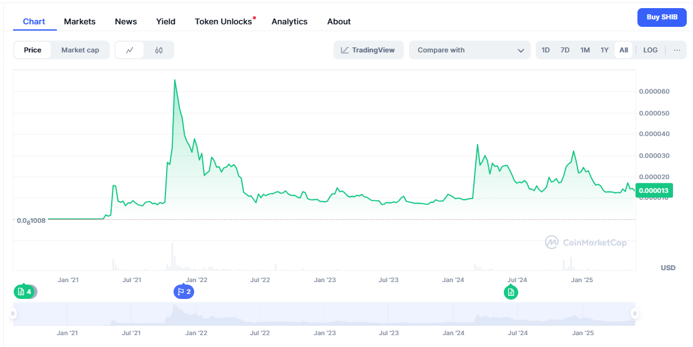
Task: Set time range to 1M
Action: [585, 50]
